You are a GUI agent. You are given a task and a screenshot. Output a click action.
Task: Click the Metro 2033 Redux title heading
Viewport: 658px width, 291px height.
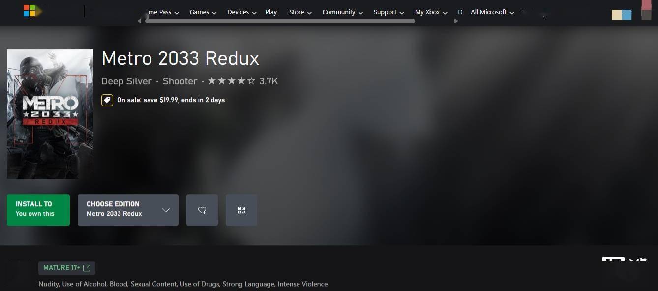coord(180,58)
